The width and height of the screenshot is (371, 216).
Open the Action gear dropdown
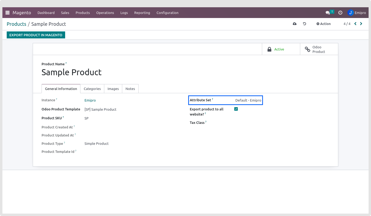(x=324, y=24)
